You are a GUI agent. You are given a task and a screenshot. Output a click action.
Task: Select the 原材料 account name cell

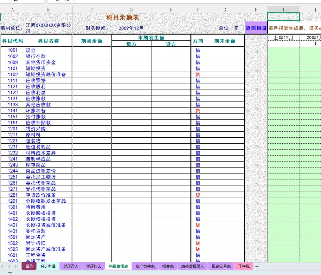[48, 134]
